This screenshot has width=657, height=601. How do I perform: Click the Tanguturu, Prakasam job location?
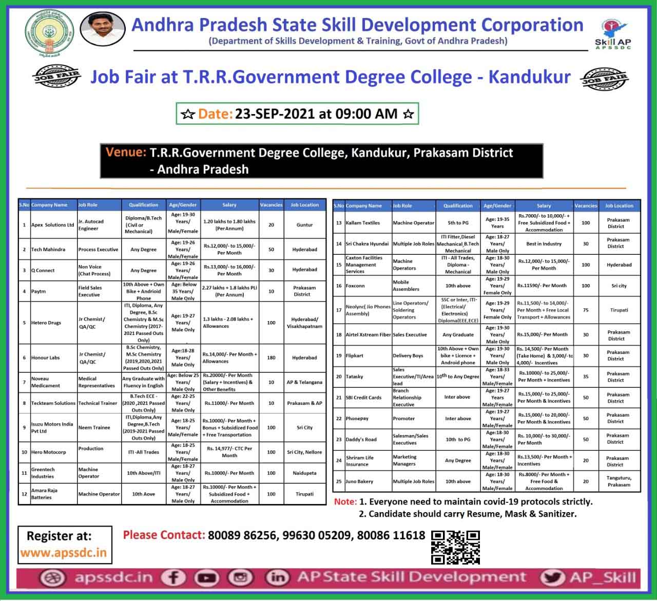tap(620, 481)
